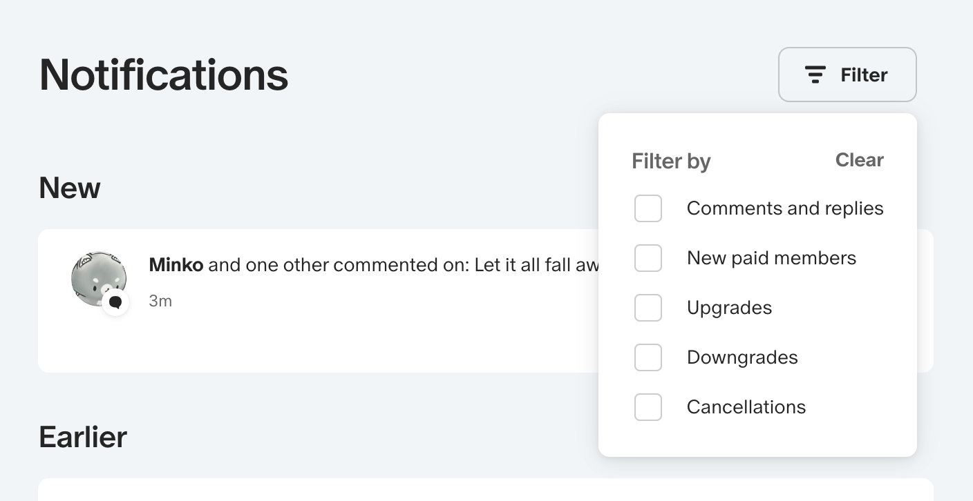Click the comment bubble badge on avatar
The height and width of the screenshot is (501, 973).
pyautogui.click(x=115, y=302)
